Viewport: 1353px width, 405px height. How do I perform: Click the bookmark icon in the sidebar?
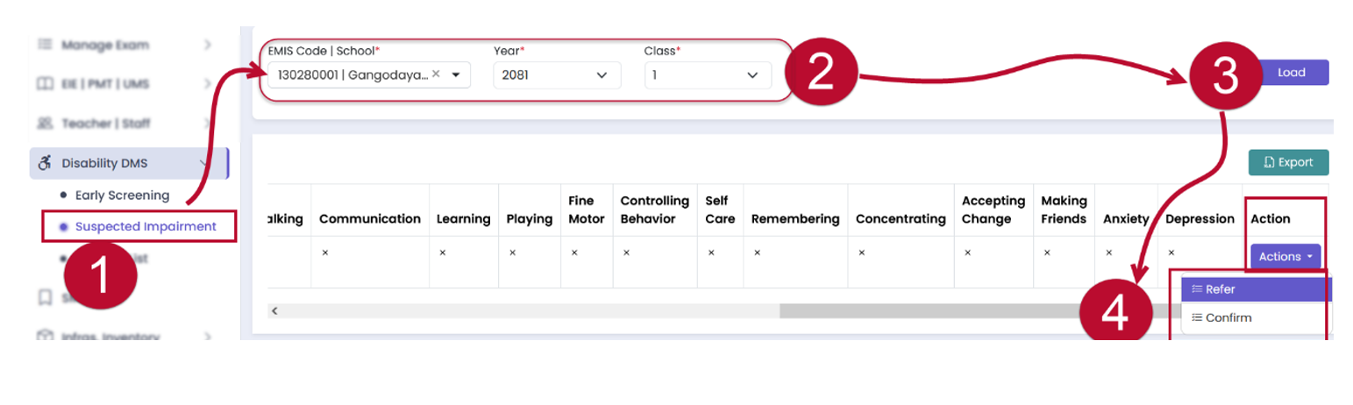click(45, 297)
